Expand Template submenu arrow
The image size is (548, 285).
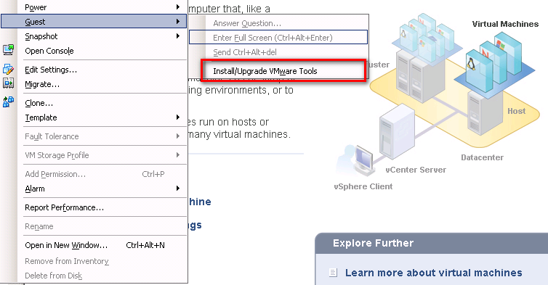pos(178,117)
